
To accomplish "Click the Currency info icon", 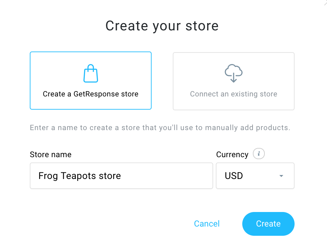I will [x=259, y=154].
